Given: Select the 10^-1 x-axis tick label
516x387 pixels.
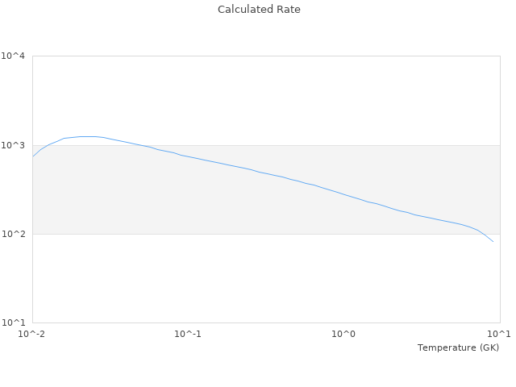Looking at the screenshot, I should point(188,334).
